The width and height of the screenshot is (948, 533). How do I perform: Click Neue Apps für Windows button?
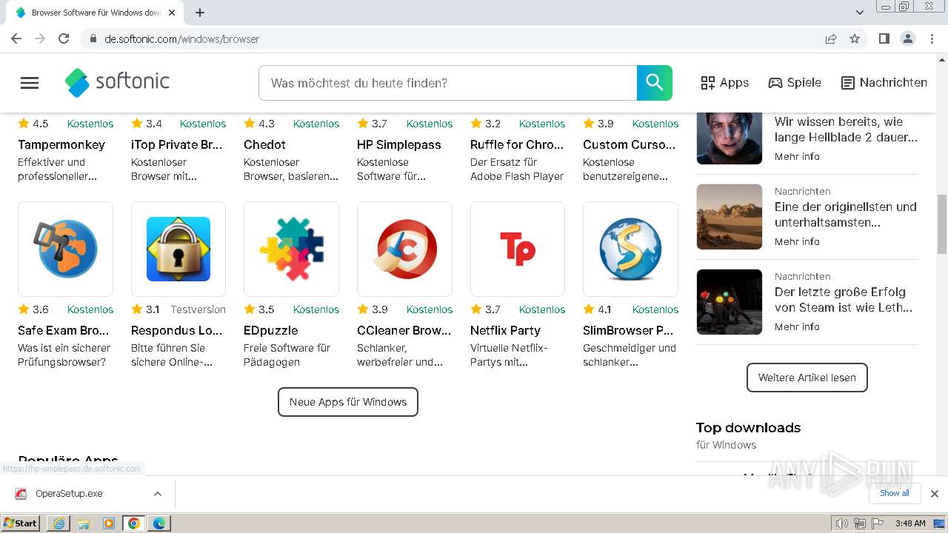point(348,402)
